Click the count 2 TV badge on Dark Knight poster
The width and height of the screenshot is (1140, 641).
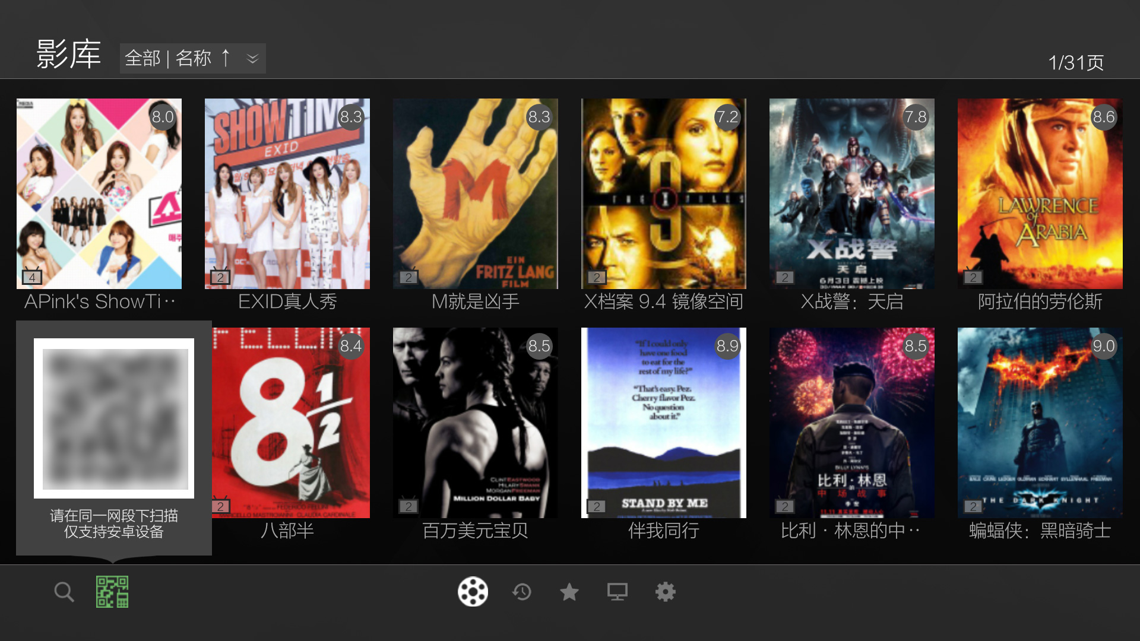coord(973,506)
